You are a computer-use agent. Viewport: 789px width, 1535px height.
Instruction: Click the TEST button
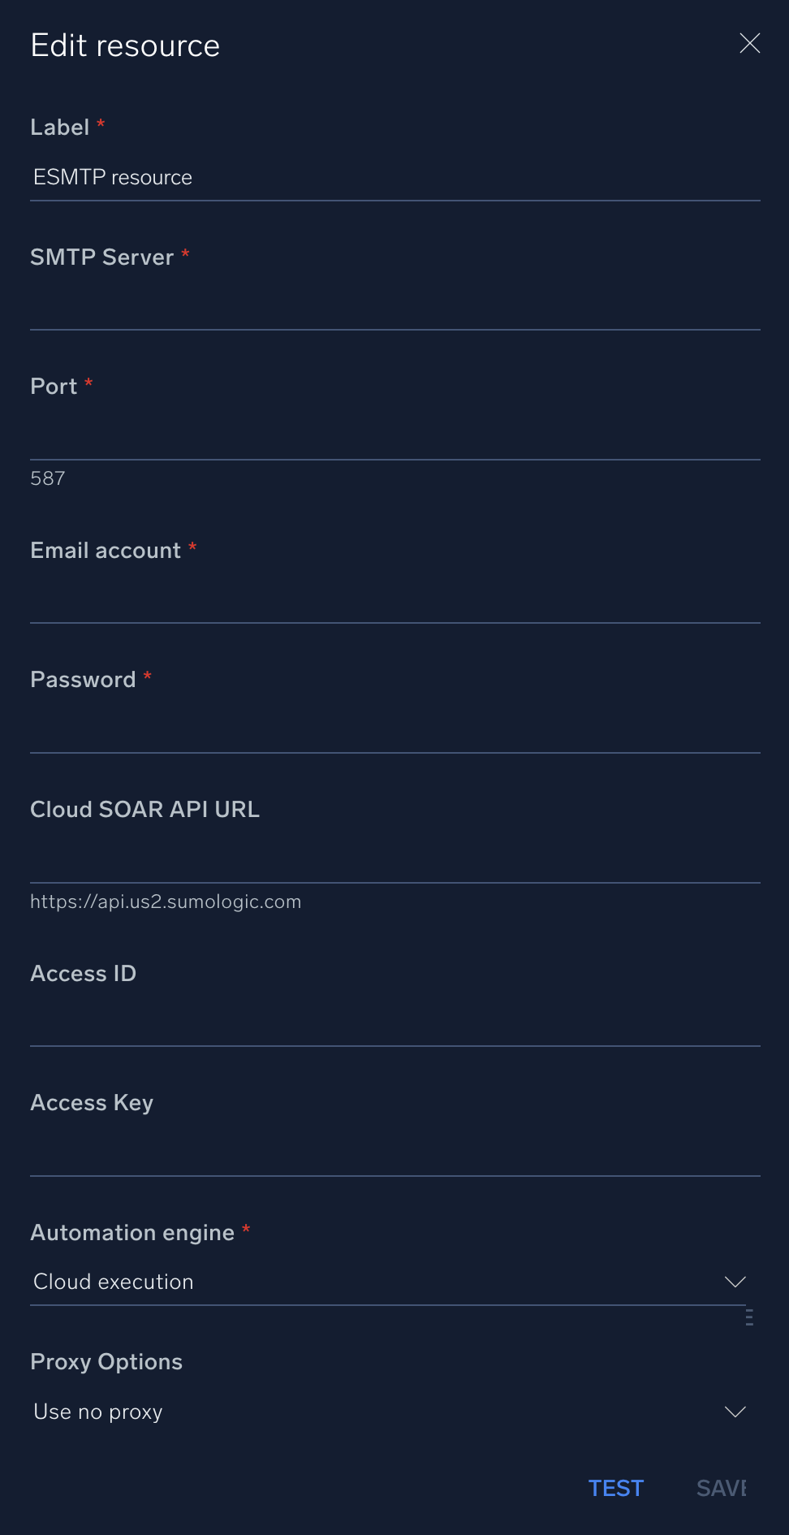pyautogui.click(x=615, y=1488)
